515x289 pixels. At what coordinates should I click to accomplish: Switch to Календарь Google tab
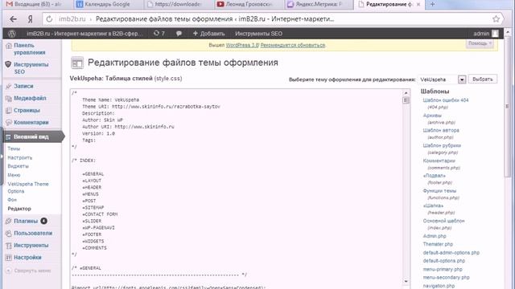tap(107, 4)
